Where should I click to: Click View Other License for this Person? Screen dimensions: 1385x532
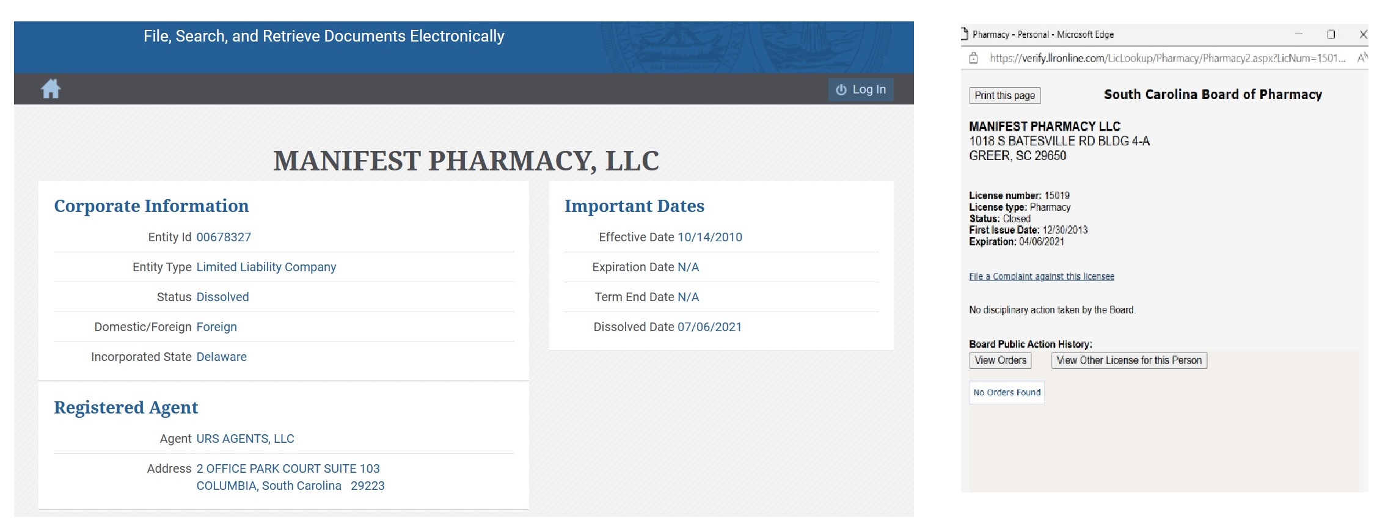pyautogui.click(x=1129, y=360)
